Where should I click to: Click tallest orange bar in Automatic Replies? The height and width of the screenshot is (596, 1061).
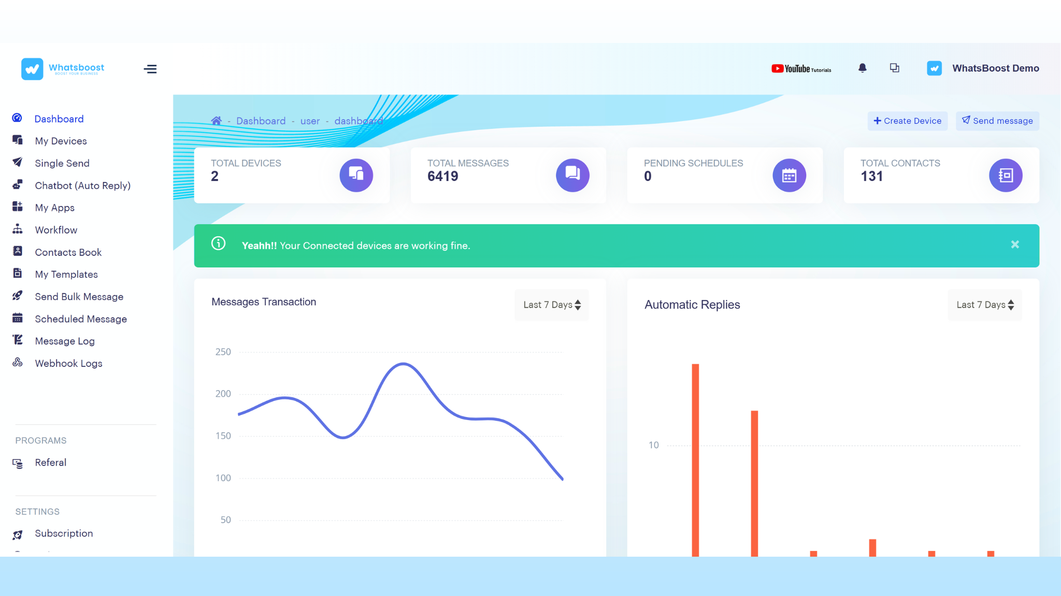click(695, 460)
